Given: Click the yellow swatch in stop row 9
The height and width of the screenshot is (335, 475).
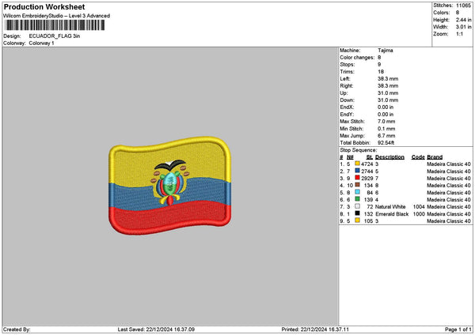Looking at the screenshot, I should click(357, 220).
